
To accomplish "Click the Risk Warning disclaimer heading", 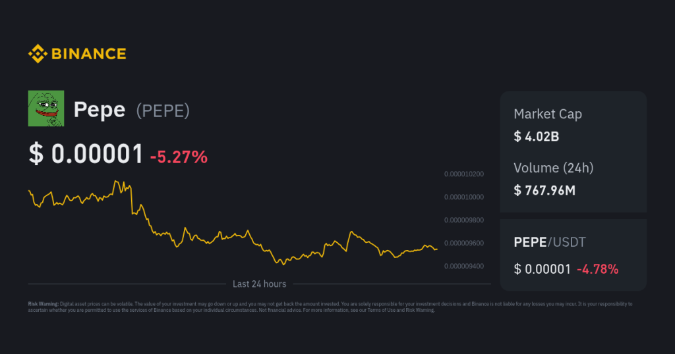I will point(43,304).
